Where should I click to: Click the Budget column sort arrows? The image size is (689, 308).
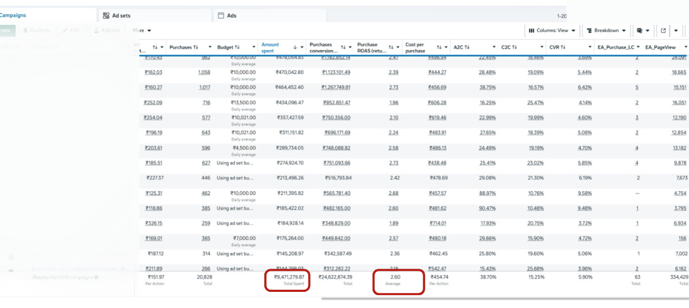click(x=237, y=47)
